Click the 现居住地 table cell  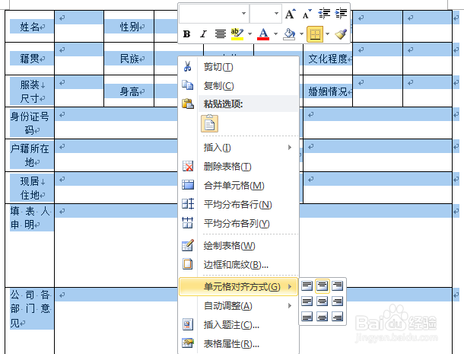tap(30, 188)
